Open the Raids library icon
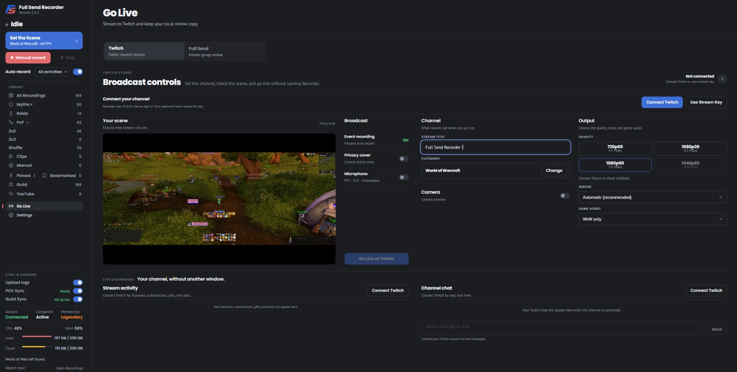 click(11, 114)
